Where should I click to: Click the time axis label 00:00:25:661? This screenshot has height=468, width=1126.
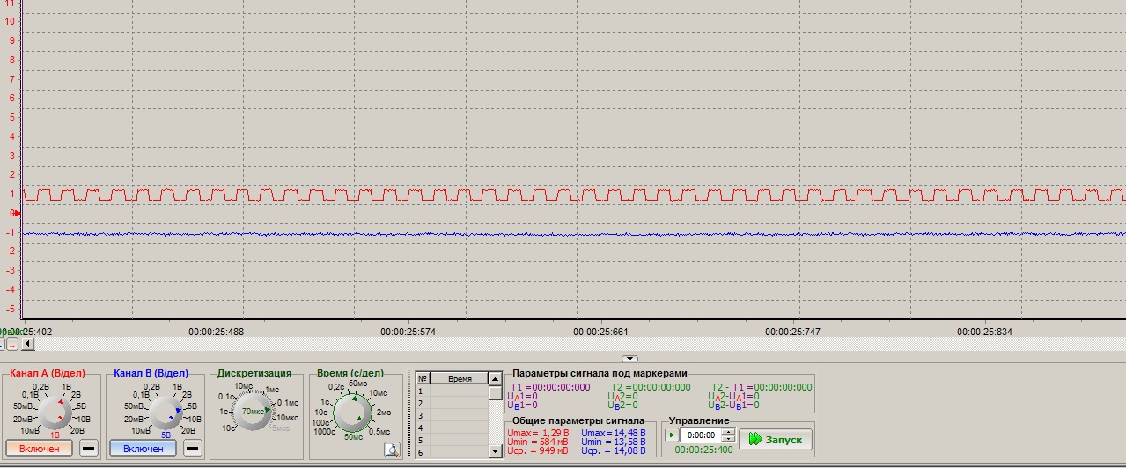600,332
